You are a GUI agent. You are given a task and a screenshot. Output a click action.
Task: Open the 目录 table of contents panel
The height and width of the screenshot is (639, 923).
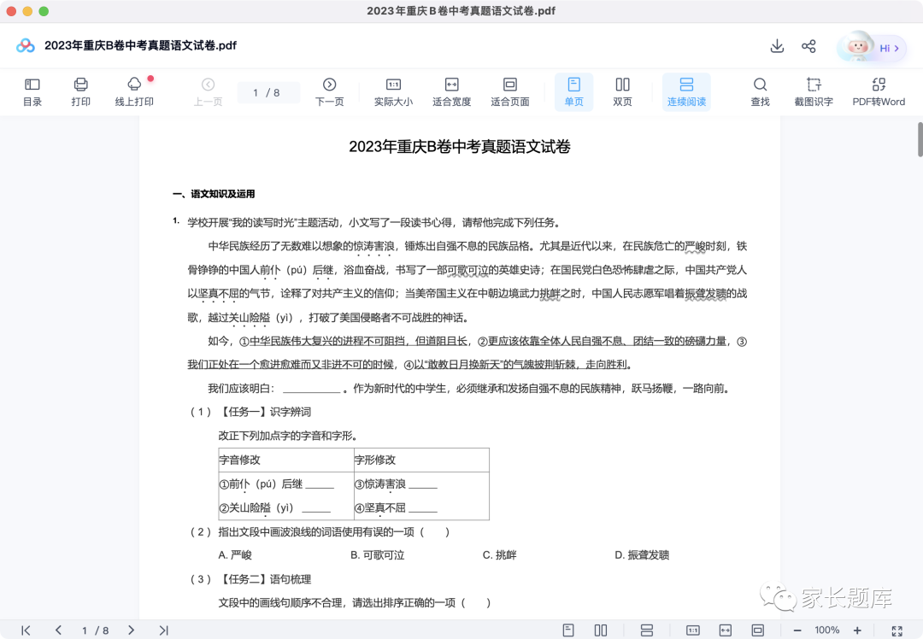click(x=32, y=91)
